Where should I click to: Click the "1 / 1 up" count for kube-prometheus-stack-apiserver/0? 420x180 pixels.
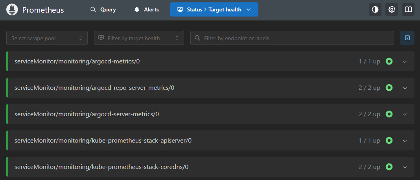pyautogui.click(x=369, y=140)
